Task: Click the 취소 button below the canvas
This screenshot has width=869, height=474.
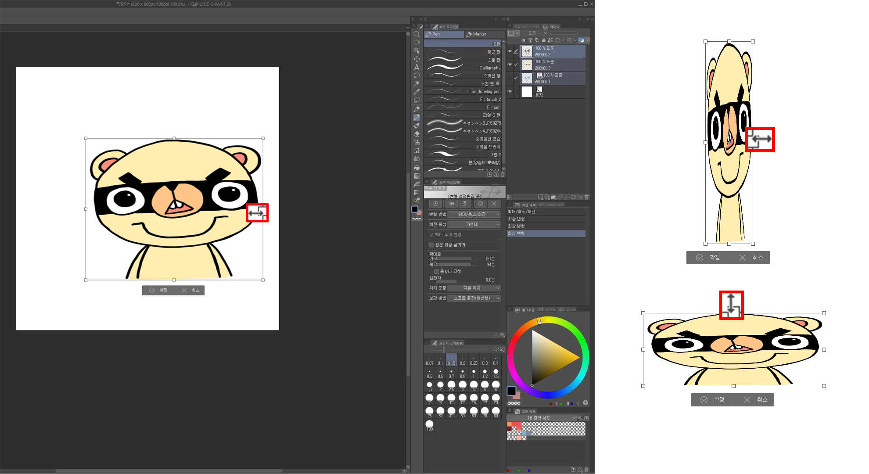Action: tap(190, 290)
